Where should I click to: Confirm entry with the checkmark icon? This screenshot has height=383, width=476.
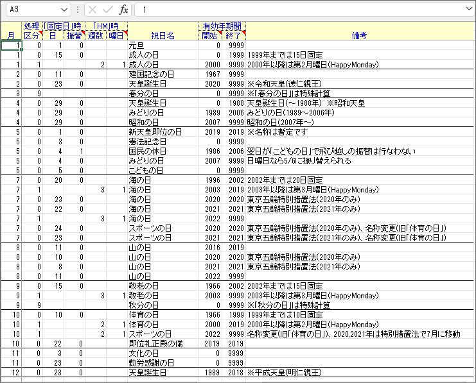(x=107, y=10)
